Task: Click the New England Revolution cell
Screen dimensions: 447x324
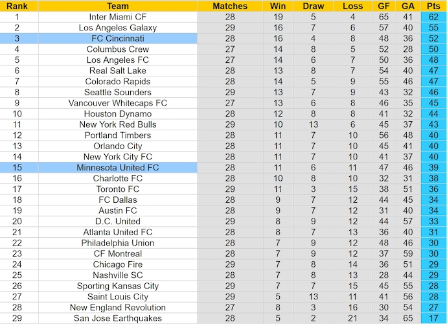Action: pos(118,307)
